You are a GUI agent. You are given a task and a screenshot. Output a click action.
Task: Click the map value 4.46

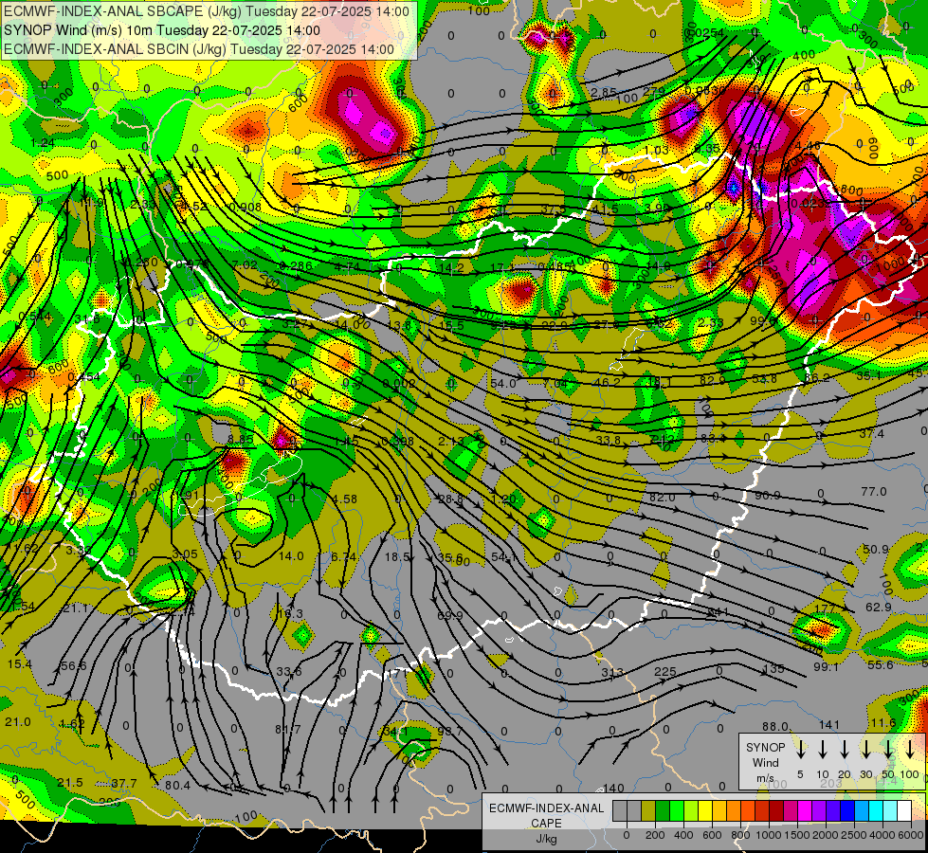click(808, 146)
